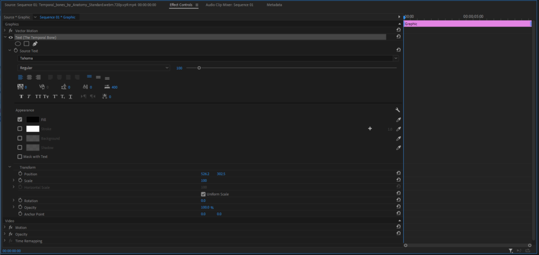The height and width of the screenshot is (255, 539).
Task: Pick Background color with eyedropper
Action: [398, 139]
